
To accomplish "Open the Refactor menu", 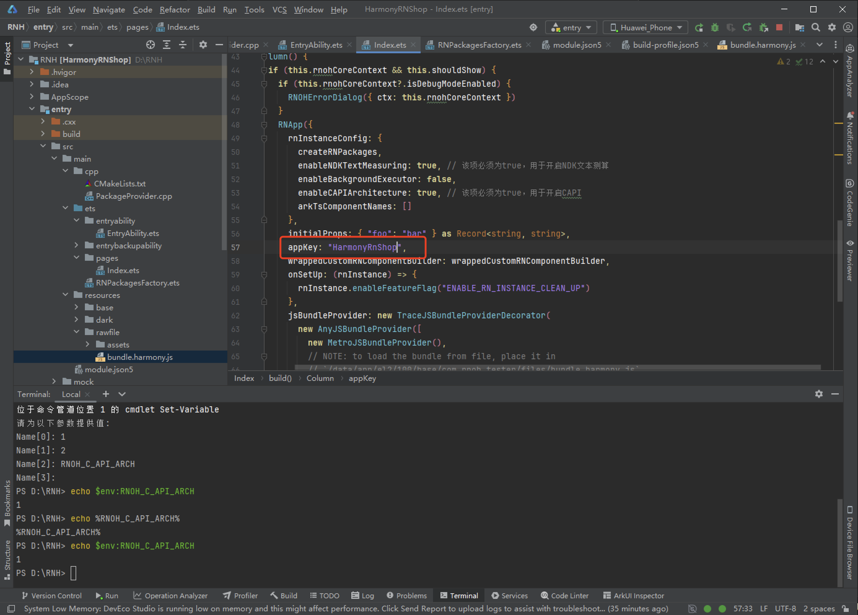I will click(x=174, y=10).
